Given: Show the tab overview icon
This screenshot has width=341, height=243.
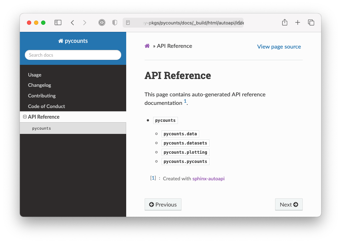Looking at the screenshot, I should [311, 23].
